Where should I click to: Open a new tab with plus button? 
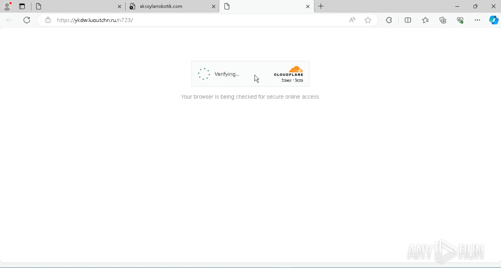click(x=321, y=6)
